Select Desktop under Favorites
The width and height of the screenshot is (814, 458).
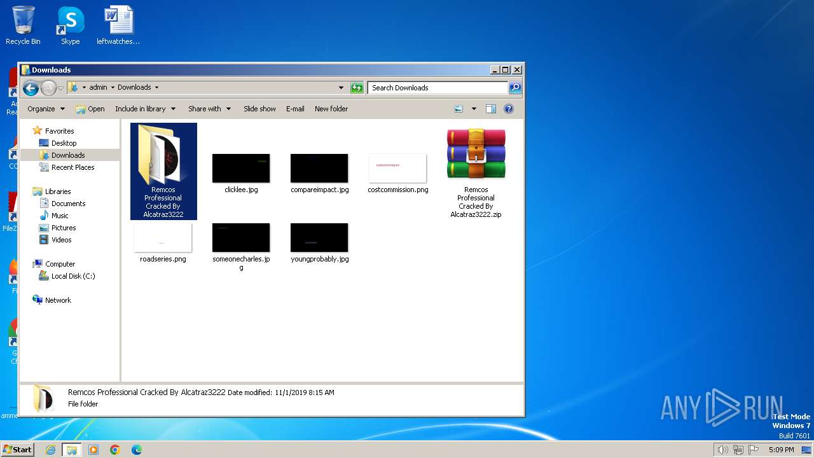(64, 143)
